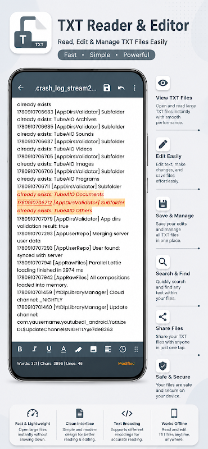Screen dimensions: 208x449
Task: Undo the last edit with the undo arrow
Action: (x=121, y=88)
